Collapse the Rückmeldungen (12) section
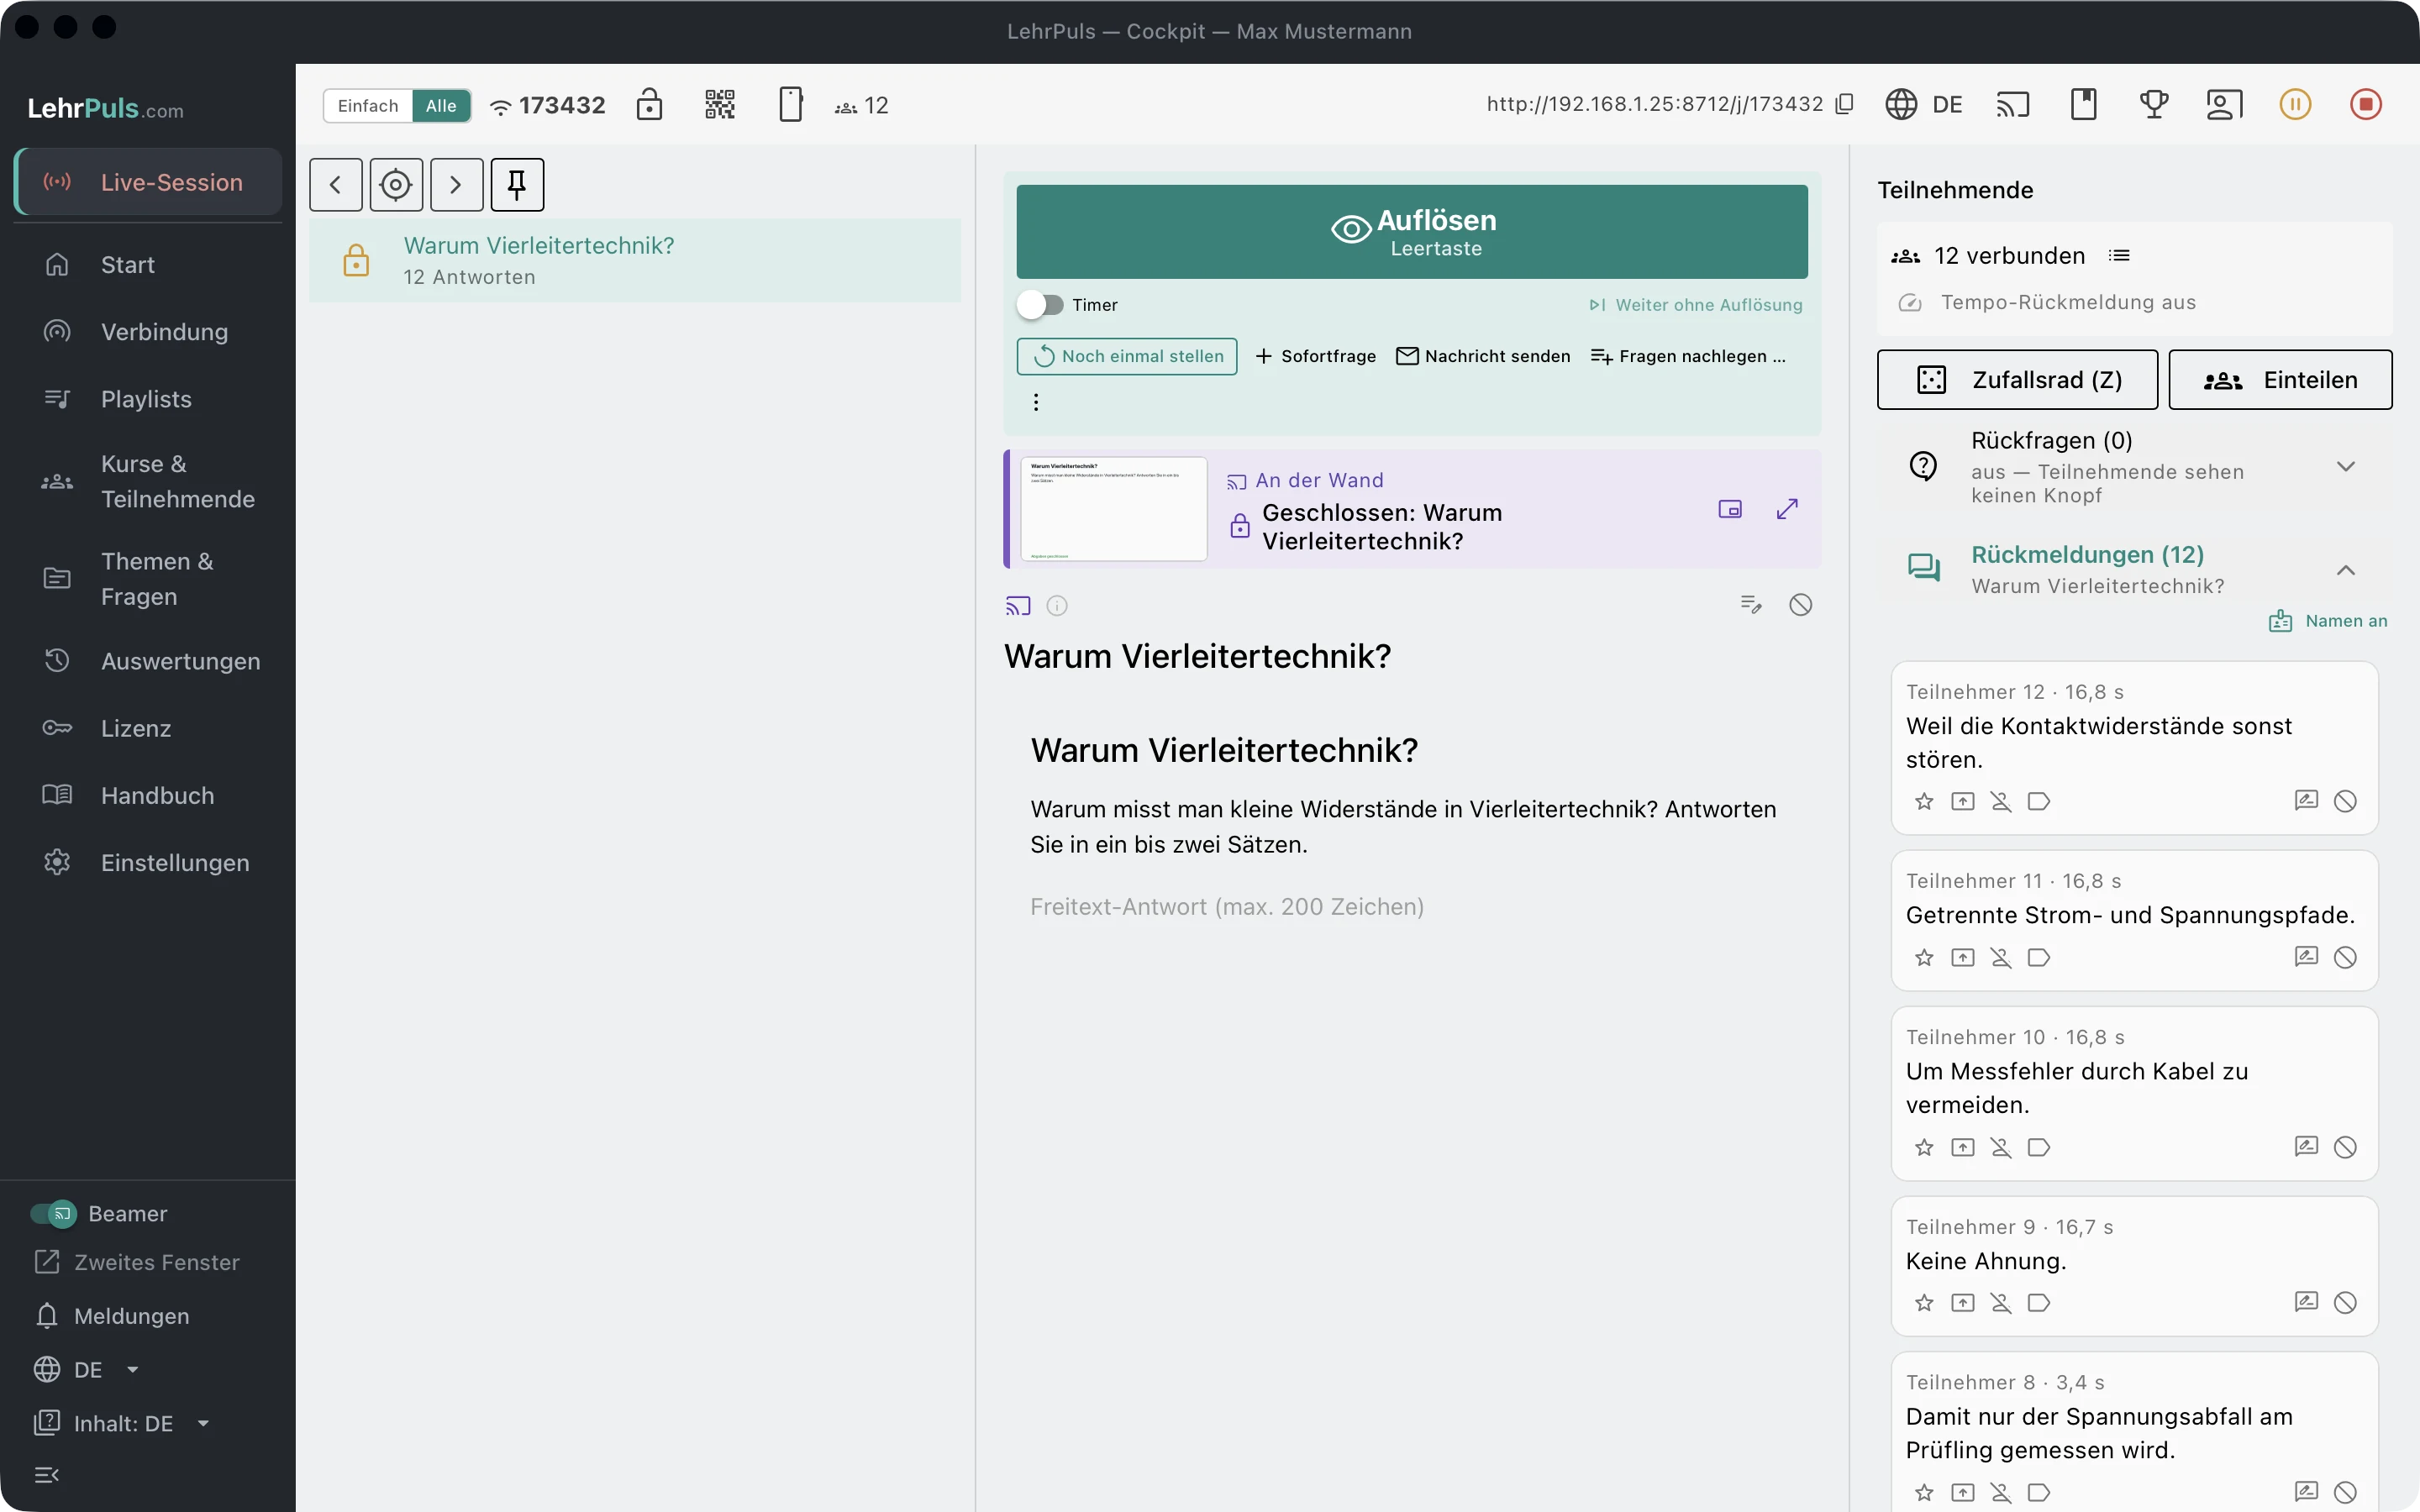Image resolution: width=2420 pixels, height=1512 pixels. (x=2345, y=570)
